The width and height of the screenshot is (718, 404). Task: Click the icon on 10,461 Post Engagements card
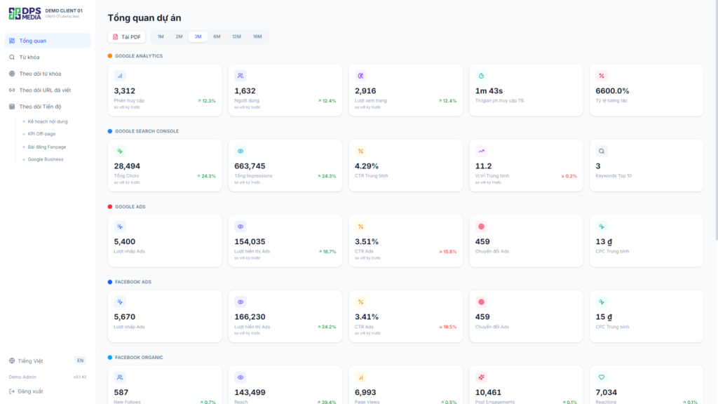(481, 377)
